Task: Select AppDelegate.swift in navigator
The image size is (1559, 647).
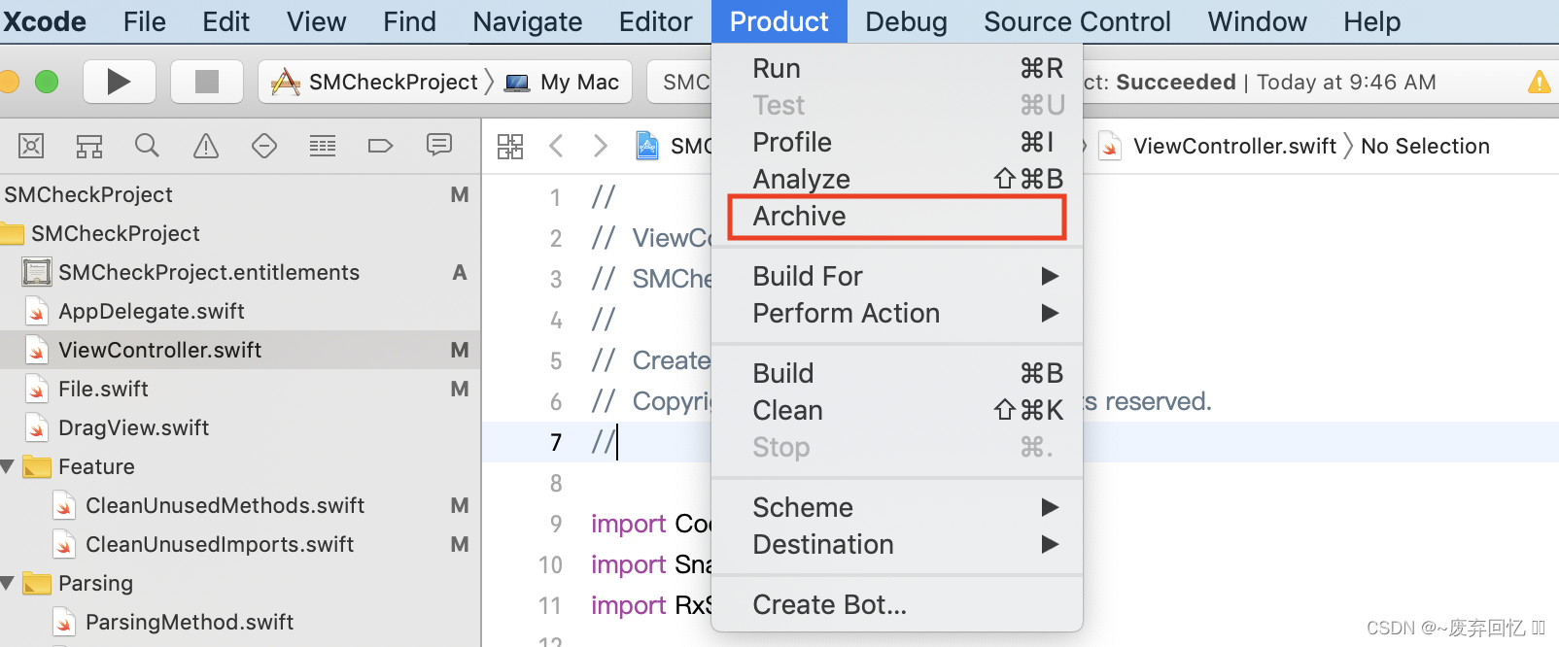Action: pos(240,312)
